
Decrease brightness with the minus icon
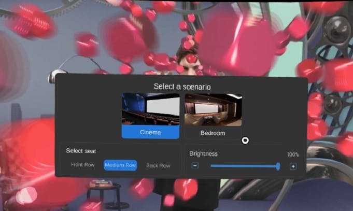195,166
